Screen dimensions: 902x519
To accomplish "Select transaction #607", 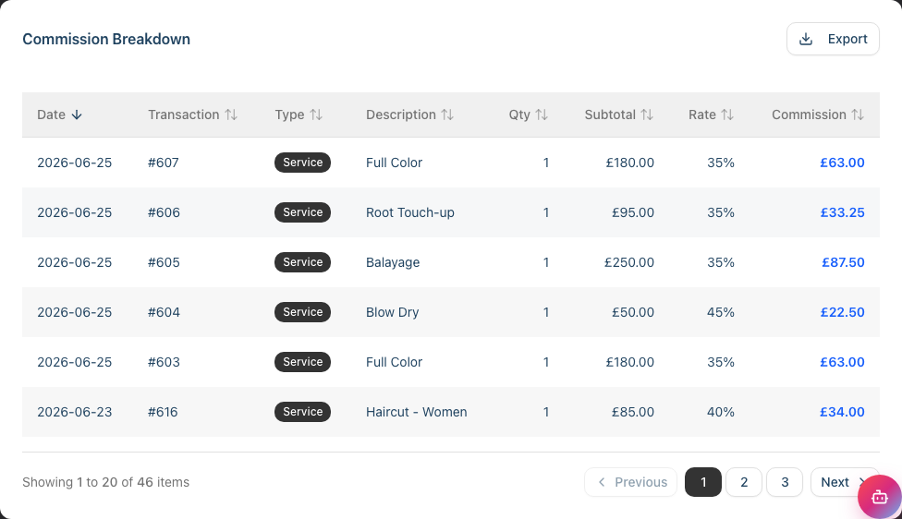I will pyautogui.click(x=164, y=163).
